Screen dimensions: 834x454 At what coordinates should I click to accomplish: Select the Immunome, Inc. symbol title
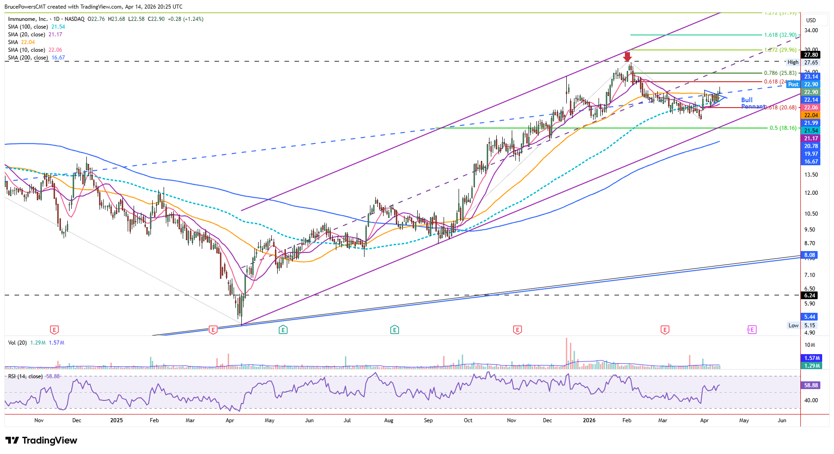click(28, 19)
